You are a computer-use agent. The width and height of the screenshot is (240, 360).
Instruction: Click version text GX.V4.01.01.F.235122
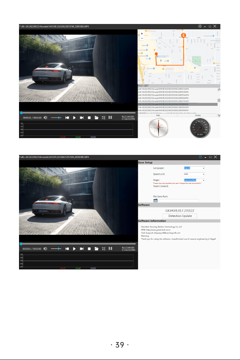coord(180,210)
